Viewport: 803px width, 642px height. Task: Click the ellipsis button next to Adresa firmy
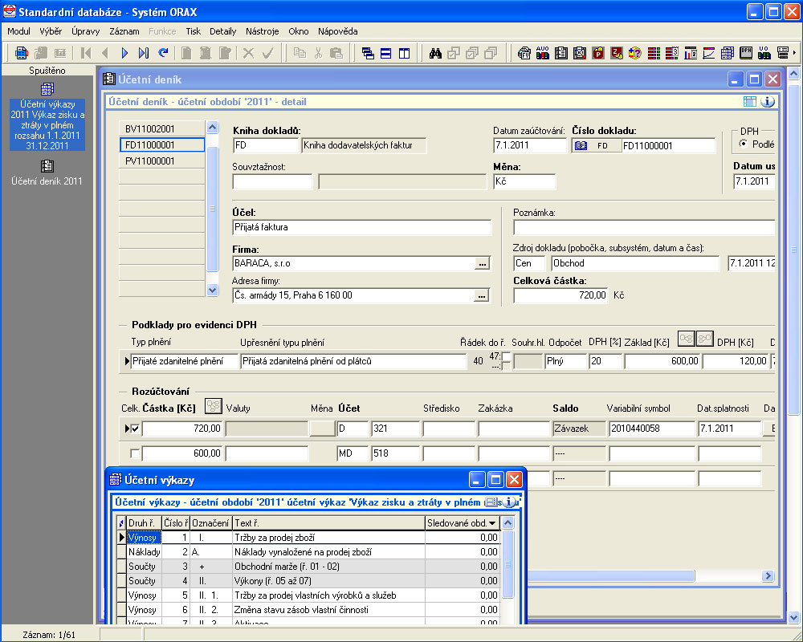click(482, 295)
